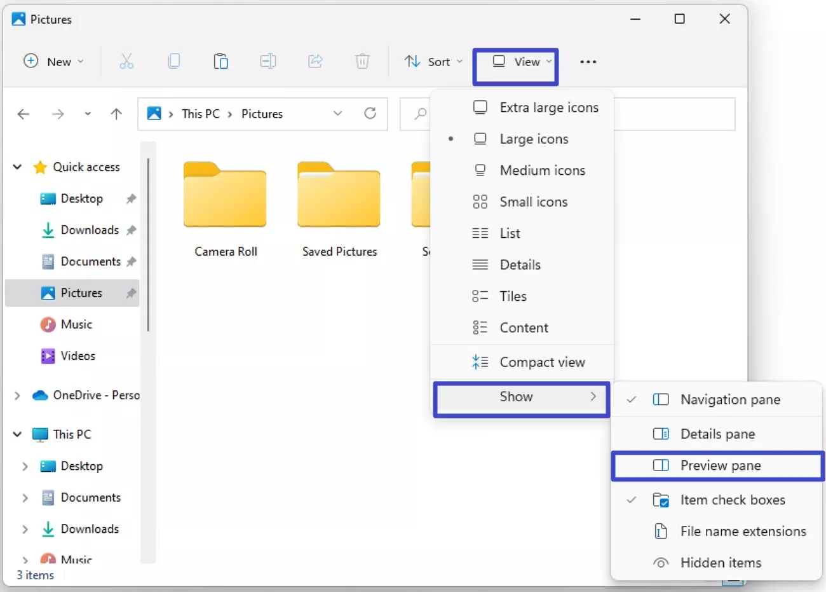Toggle Item check boxes off
The height and width of the screenshot is (592, 826).
click(731, 500)
